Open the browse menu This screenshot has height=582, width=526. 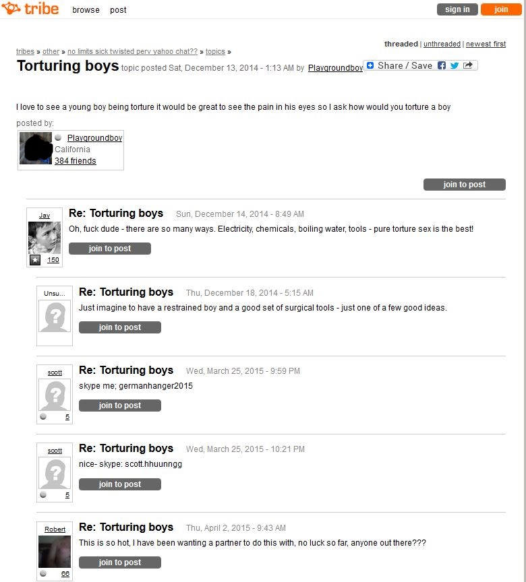pos(86,10)
